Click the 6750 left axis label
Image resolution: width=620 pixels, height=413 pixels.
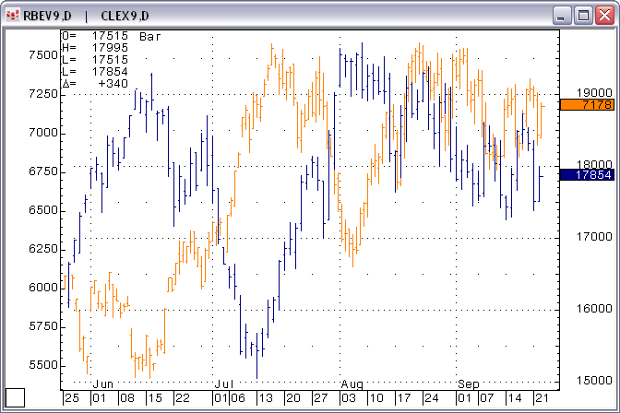[43, 171]
